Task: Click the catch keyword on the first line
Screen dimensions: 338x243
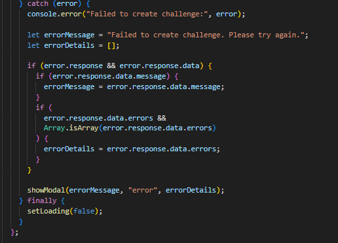Action: (38, 3)
